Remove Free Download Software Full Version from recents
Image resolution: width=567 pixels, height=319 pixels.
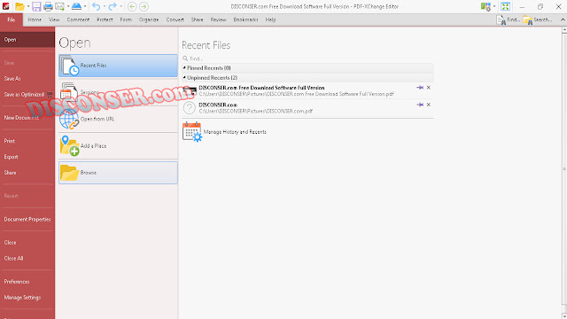click(x=429, y=88)
